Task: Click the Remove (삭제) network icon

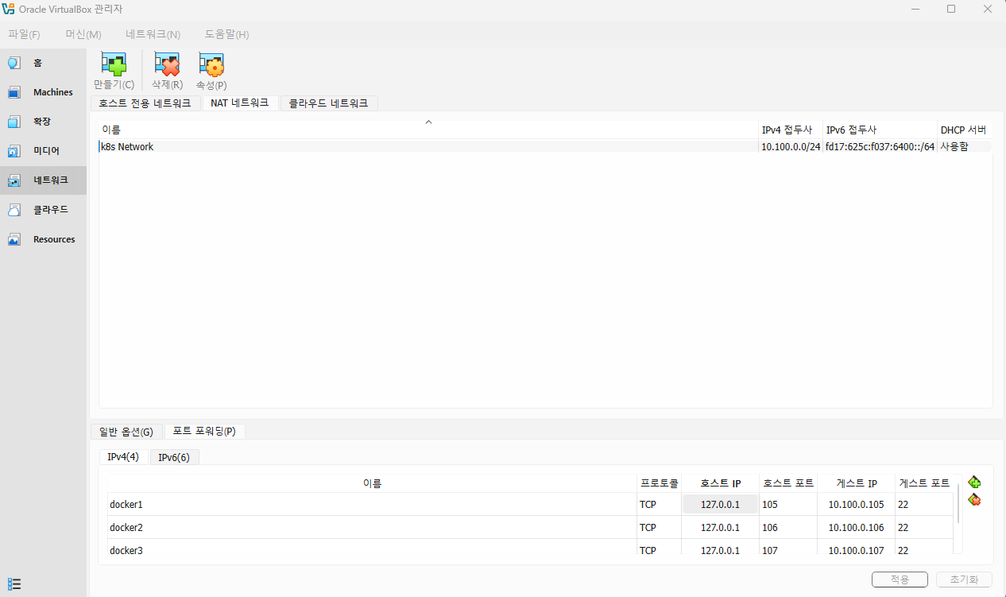Action: click(167, 64)
